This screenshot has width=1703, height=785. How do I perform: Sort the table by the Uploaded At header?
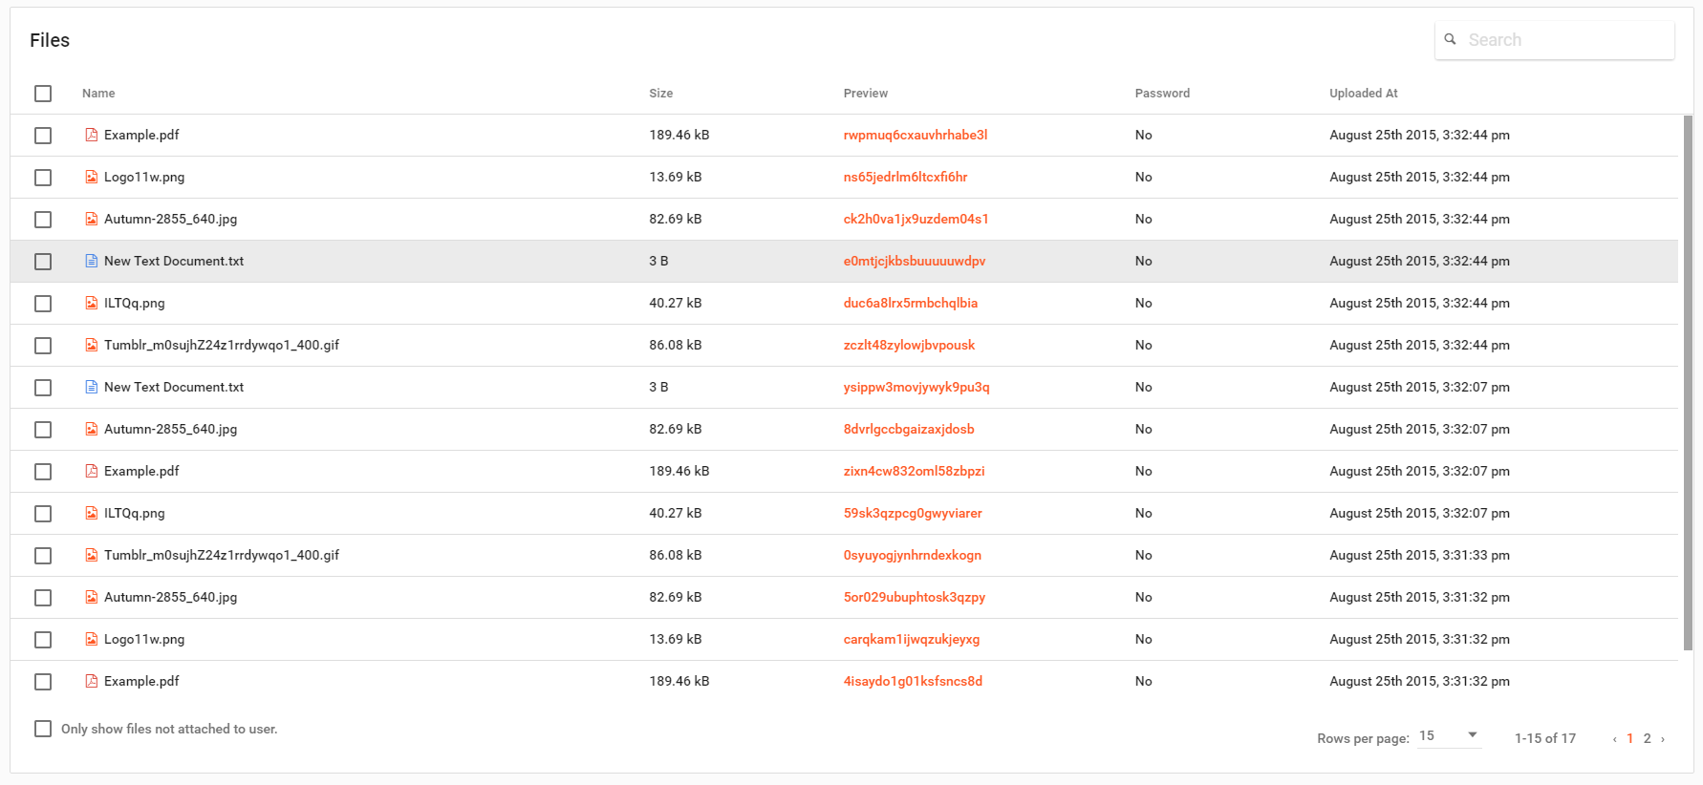coord(1363,94)
